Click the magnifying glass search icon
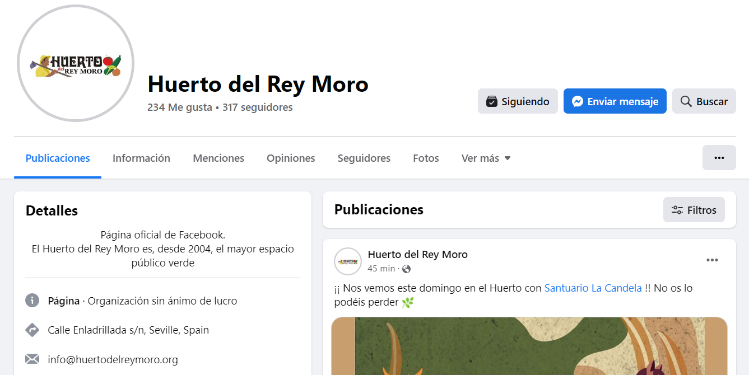The image size is (749, 375). (x=686, y=101)
